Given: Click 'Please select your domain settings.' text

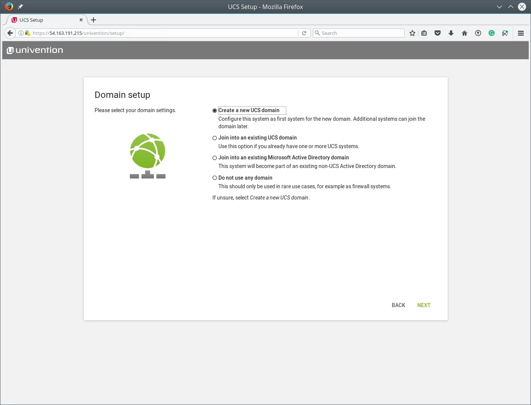Looking at the screenshot, I should click(135, 110).
